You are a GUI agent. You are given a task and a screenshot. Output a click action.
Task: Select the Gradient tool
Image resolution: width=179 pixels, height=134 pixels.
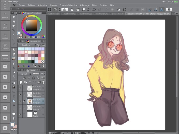click(14, 87)
